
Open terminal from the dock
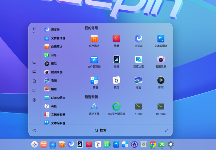click(x=89, y=144)
